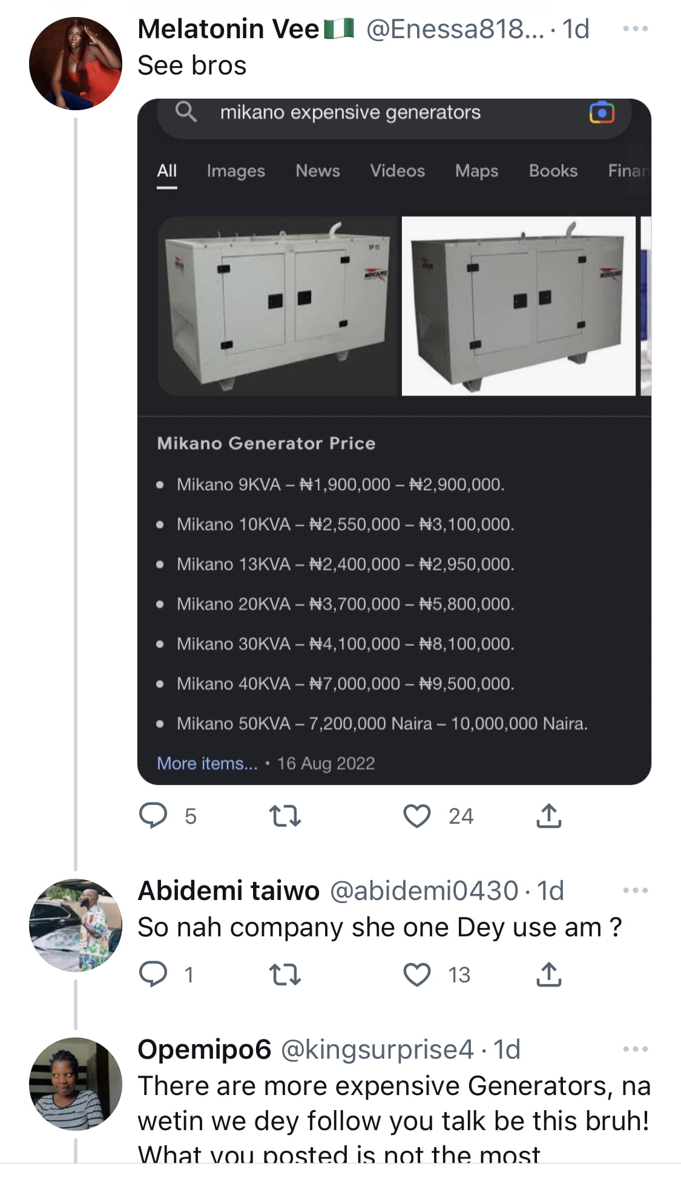Like Abidemi taiwo's reply with 13 likes
This screenshot has height=1178, width=681.
pyautogui.click(x=417, y=974)
